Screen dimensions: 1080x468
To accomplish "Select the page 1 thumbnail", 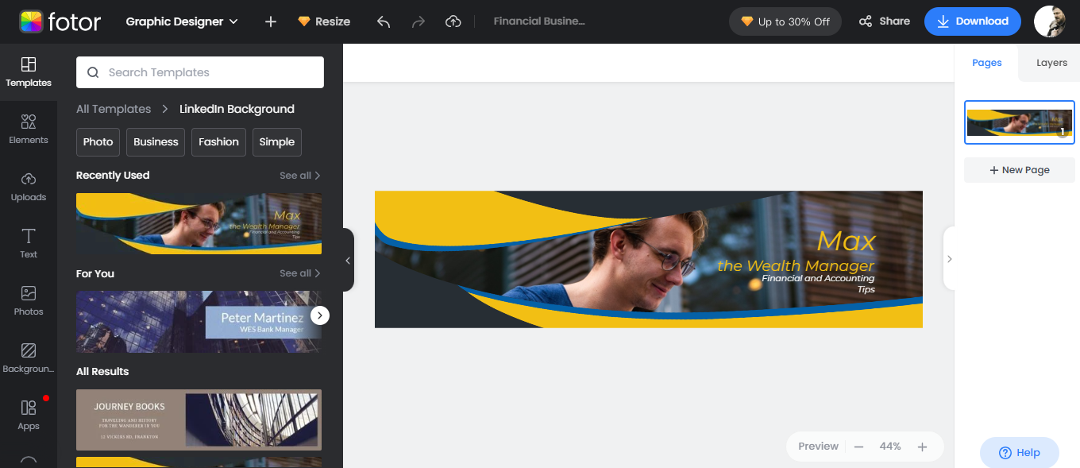I will [1020, 122].
